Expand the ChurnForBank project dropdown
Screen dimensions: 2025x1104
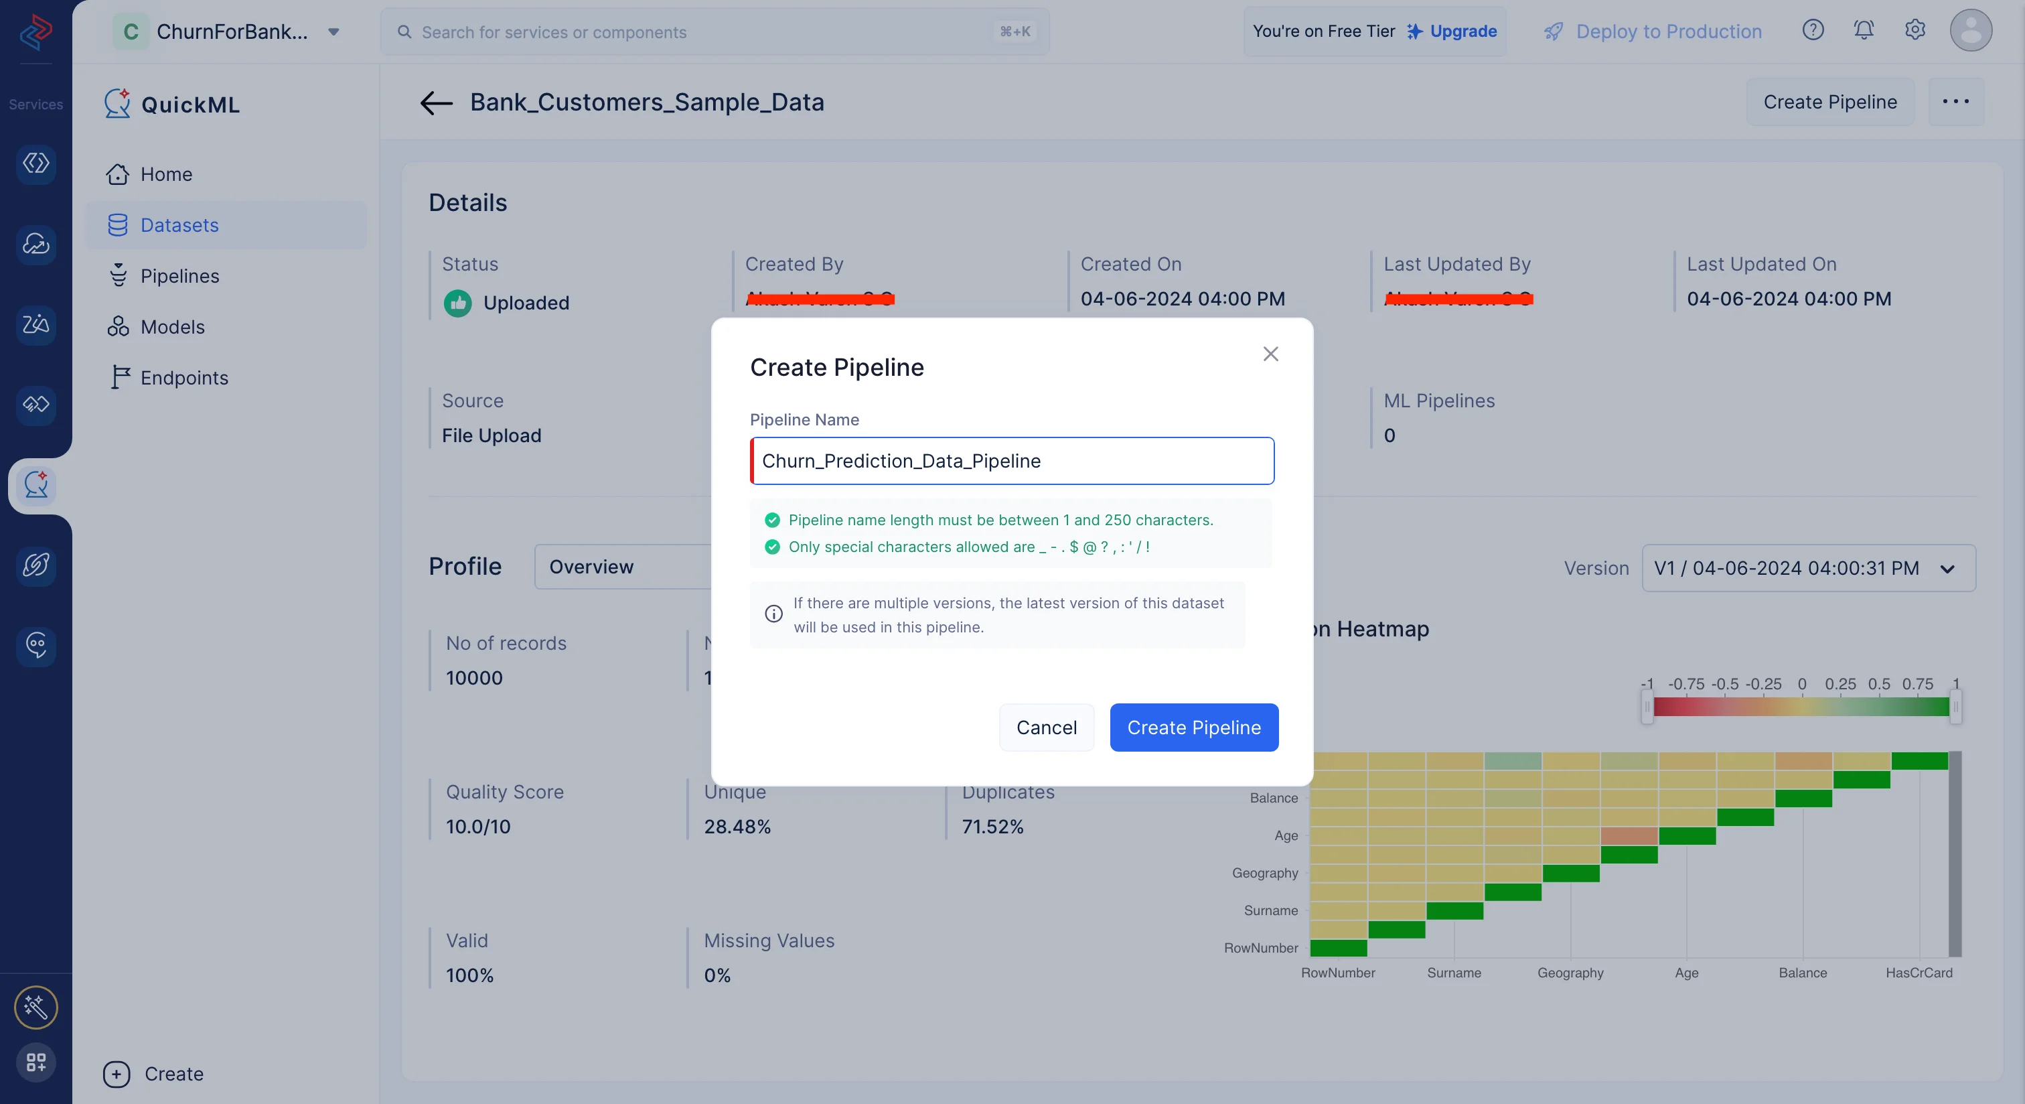[x=333, y=31]
